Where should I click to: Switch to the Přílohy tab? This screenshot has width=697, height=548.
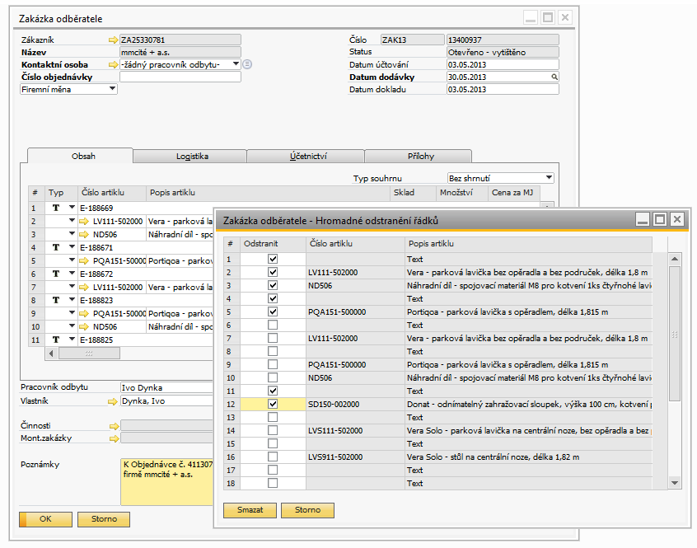pos(419,157)
